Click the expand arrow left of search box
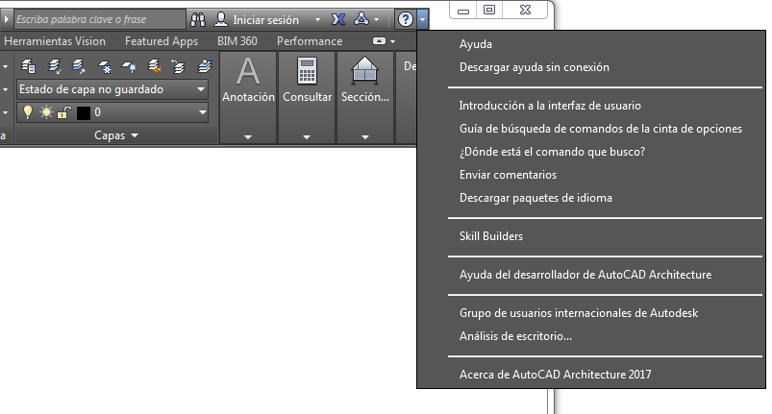 tap(7, 19)
